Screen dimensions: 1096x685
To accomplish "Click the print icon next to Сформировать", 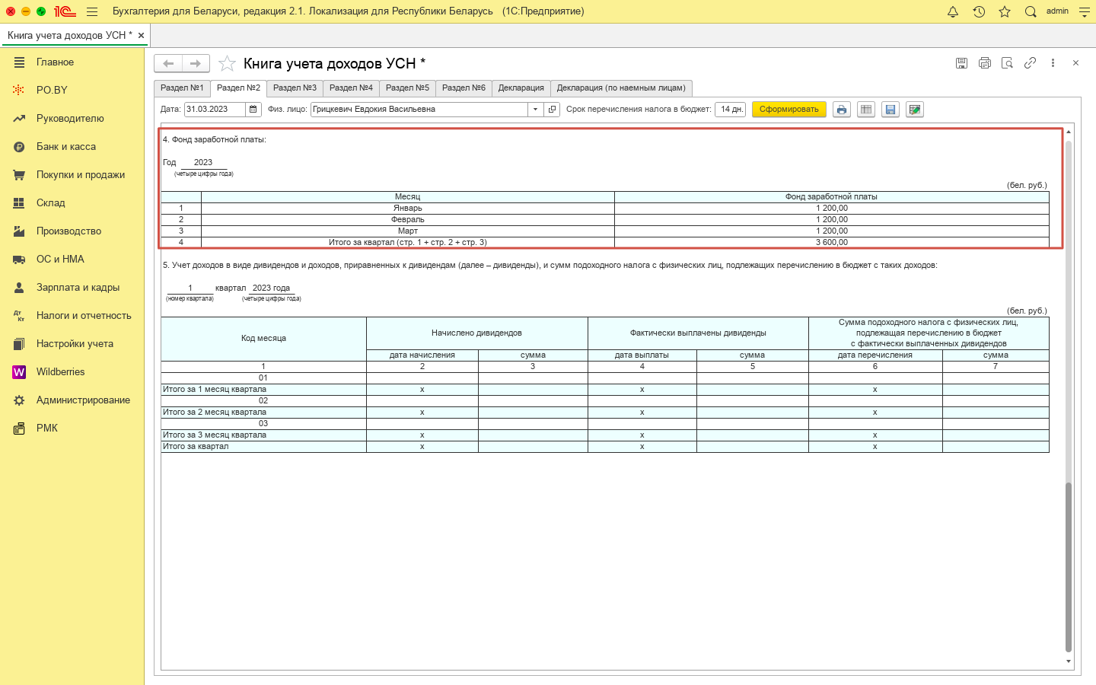I will [x=841, y=110].
